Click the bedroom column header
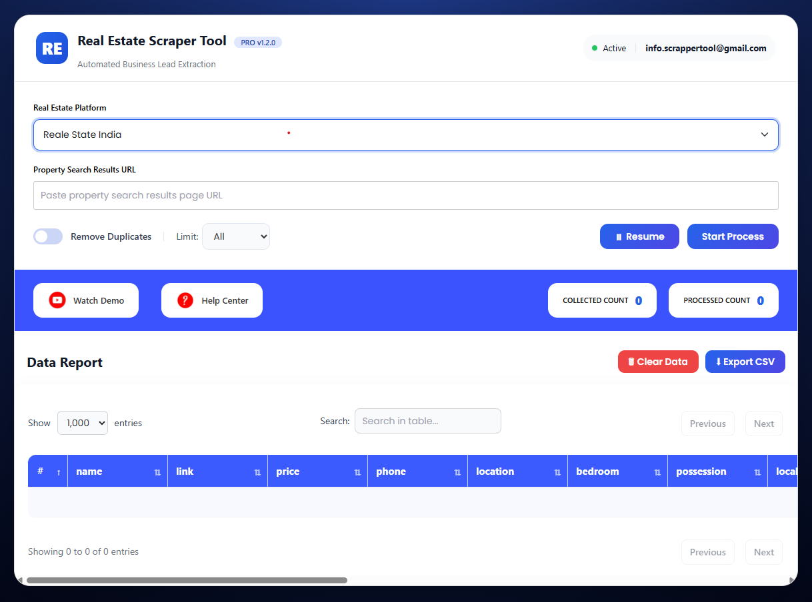Viewport: 812px width, 602px height. tap(597, 471)
